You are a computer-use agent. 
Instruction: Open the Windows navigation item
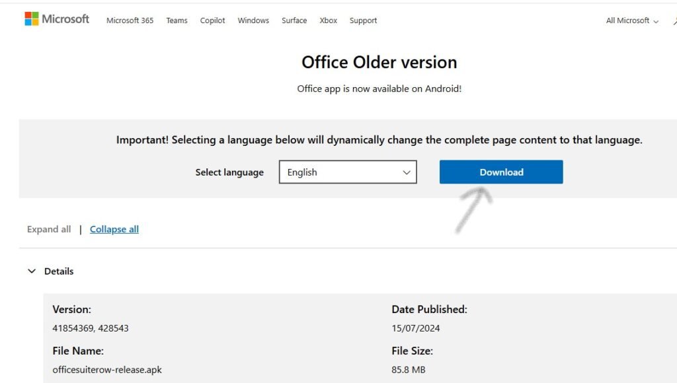click(253, 20)
